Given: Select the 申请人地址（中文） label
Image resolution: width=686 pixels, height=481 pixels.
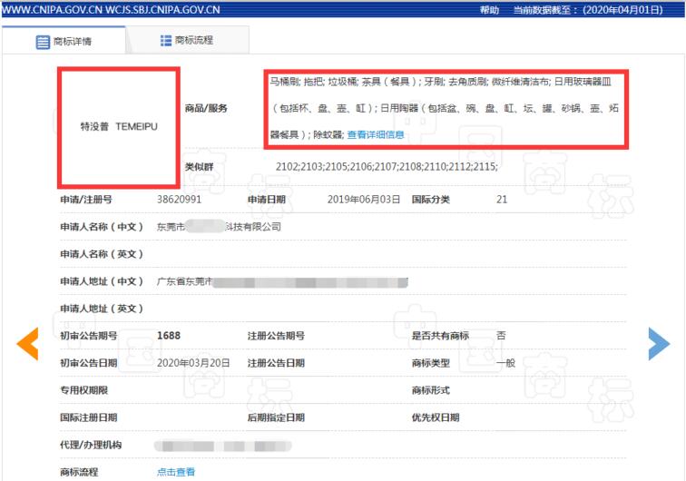Looking at the screenshot, I should (x=102, y=281).
